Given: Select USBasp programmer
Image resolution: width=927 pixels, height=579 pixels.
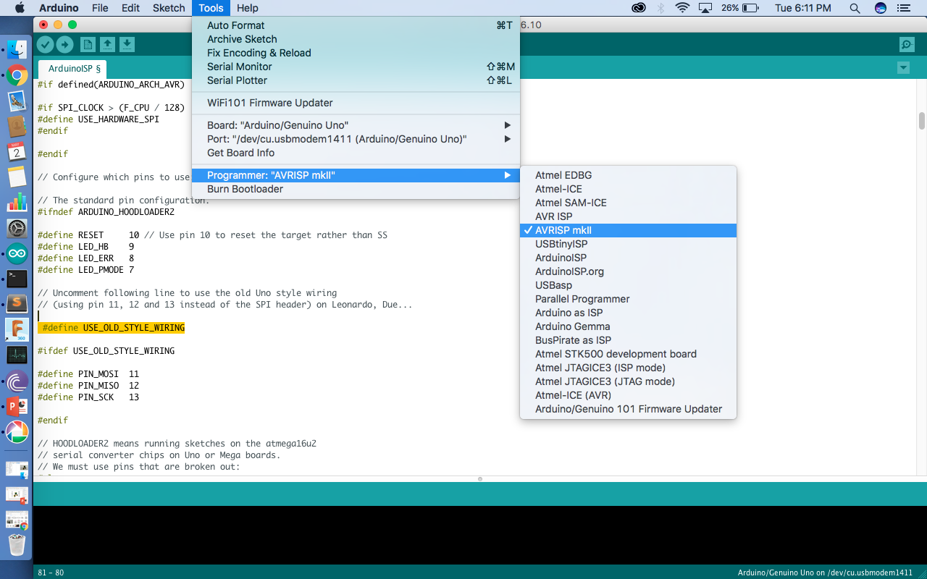Looking at the screenshot, I should (x=628, y=285).
